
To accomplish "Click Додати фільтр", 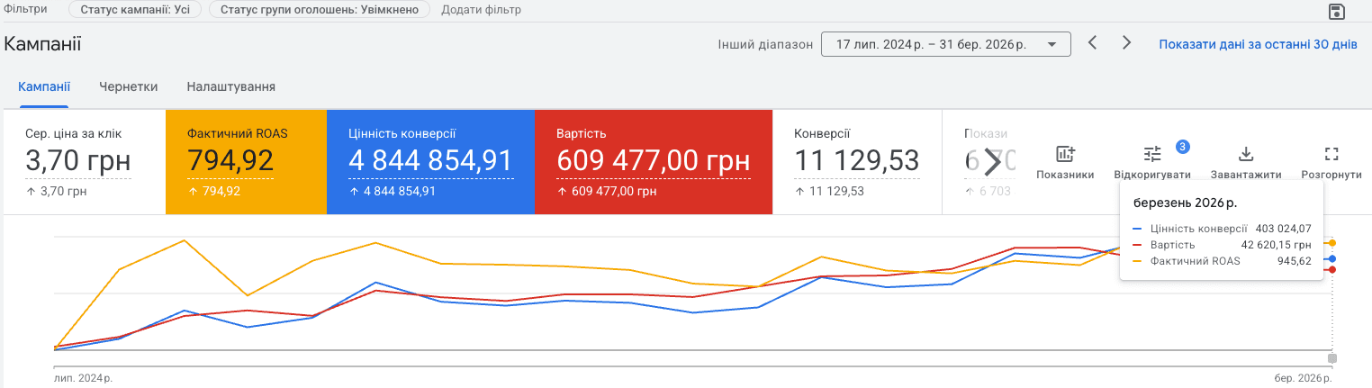I will click(481, 10).
